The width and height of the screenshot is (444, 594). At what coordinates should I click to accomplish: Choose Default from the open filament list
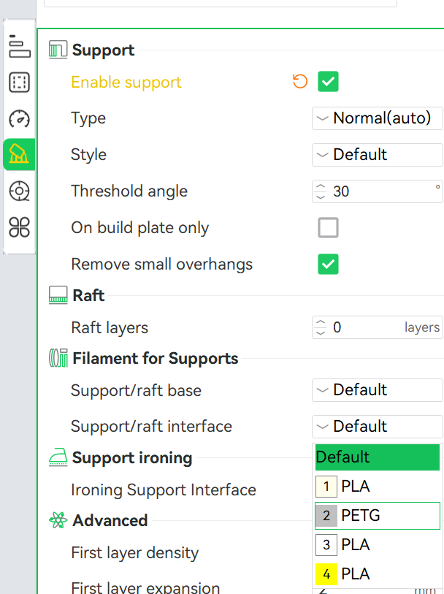tap(377, 457)
